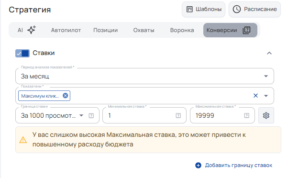Select the Конверсии tab label
The width and height of the screenshot is (288, 178).
click(222, 30)
